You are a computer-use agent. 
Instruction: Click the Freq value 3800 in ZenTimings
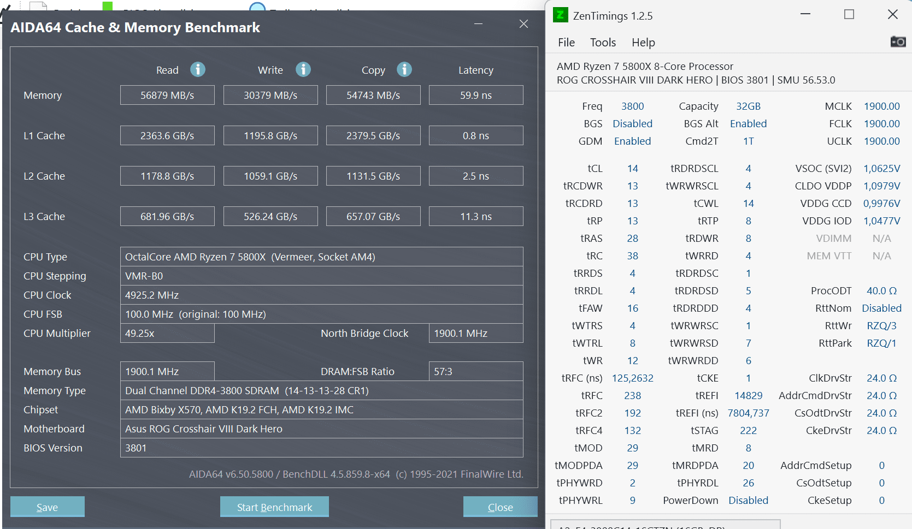point(633,106)
